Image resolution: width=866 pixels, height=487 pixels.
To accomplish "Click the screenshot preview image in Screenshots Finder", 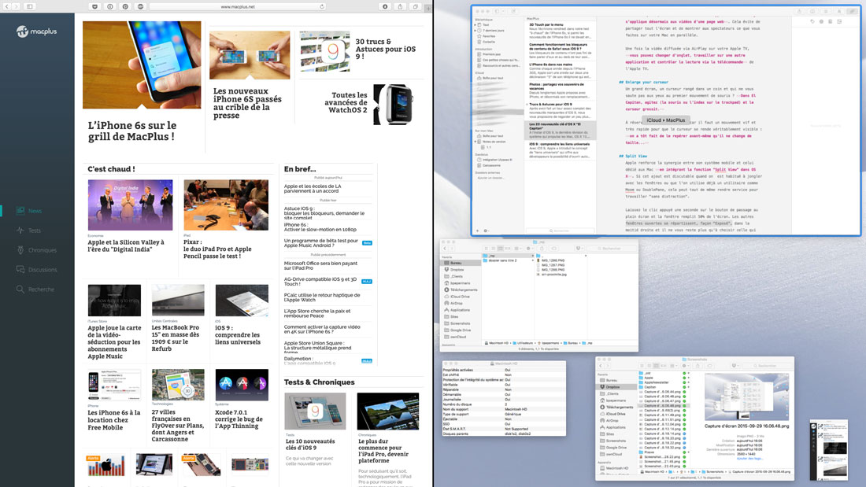I will tap(746, 397).
